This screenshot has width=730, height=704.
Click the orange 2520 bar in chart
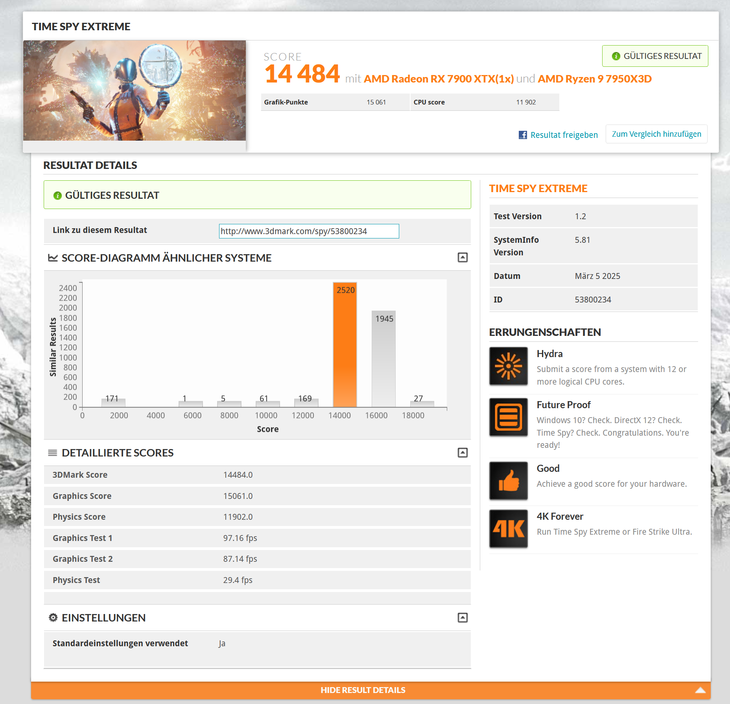click(x=345, y=345)
